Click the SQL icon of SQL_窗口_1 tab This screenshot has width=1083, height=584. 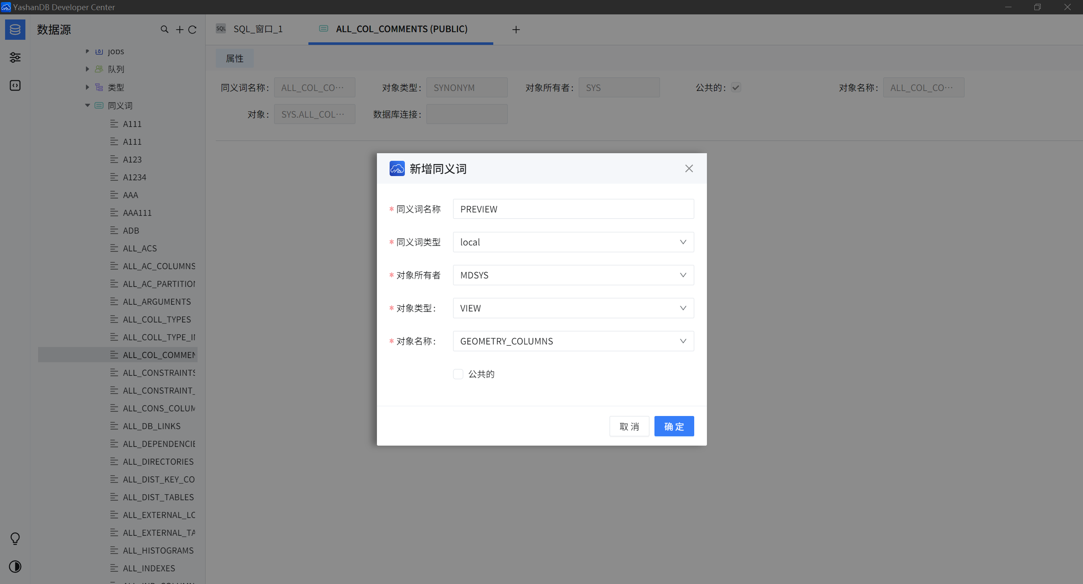point(221,29)
